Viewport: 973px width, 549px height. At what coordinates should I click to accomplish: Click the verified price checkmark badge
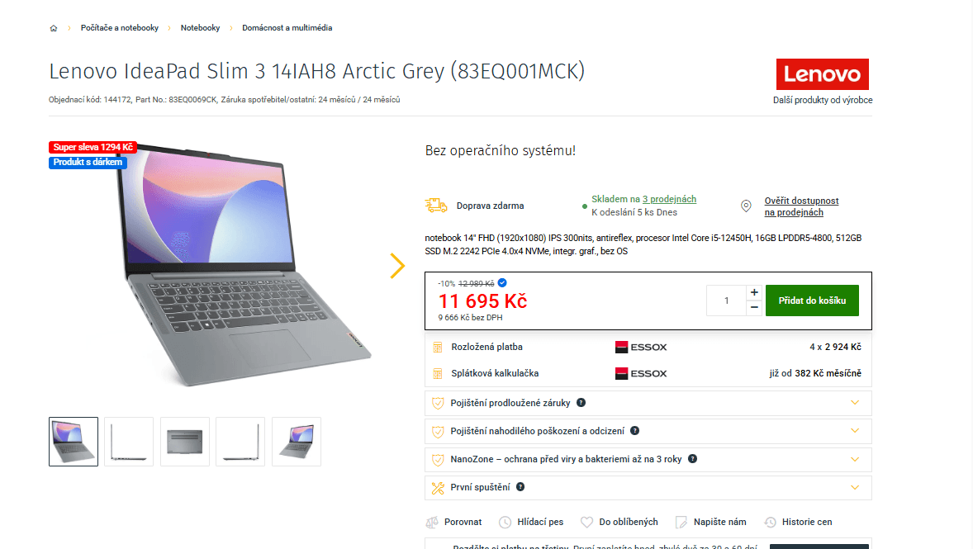(502, 283)
